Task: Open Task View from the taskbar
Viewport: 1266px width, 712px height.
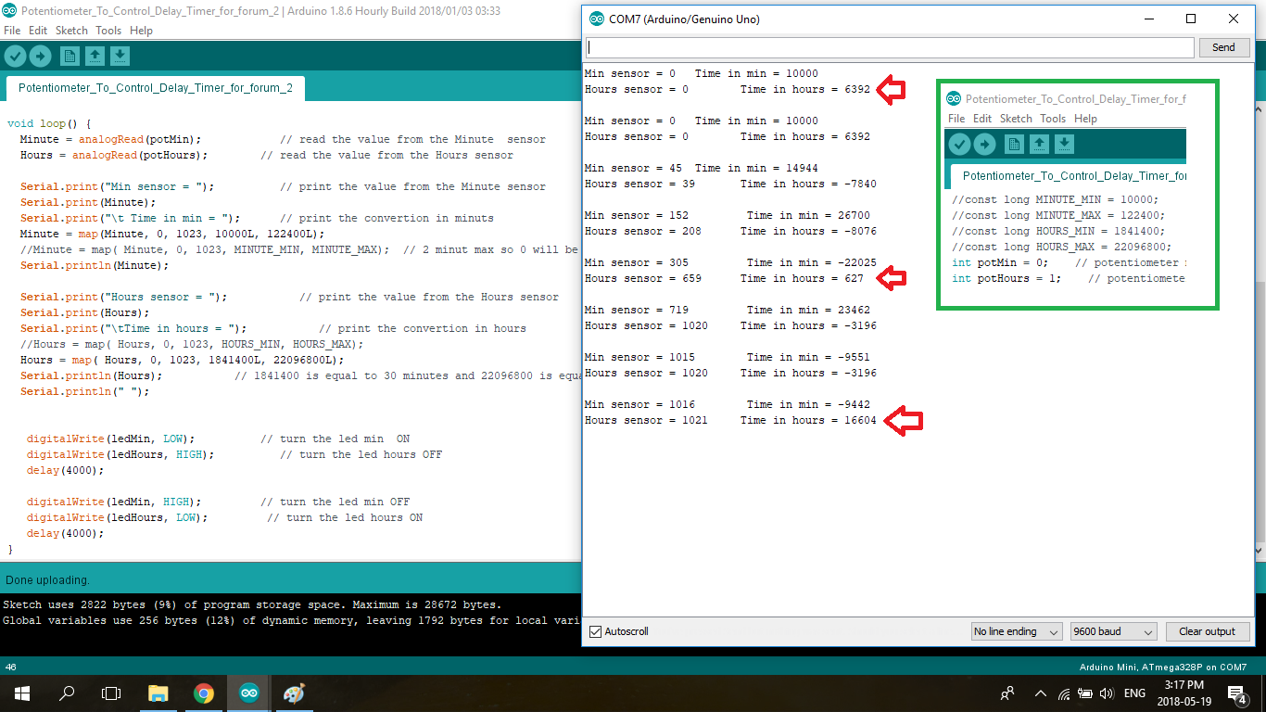Action: click(111, 693)
